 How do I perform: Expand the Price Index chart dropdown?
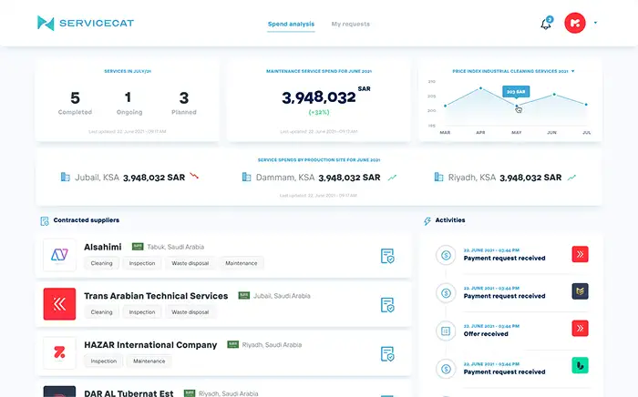pyautogui.click(x=572, y=71)
